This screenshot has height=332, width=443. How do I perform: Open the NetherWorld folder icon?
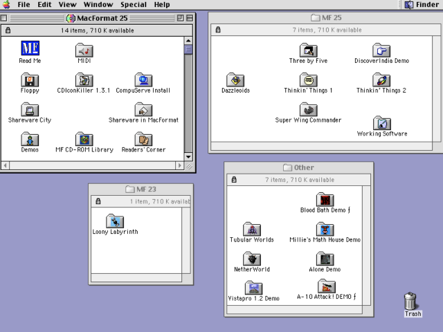coord(252,259)
